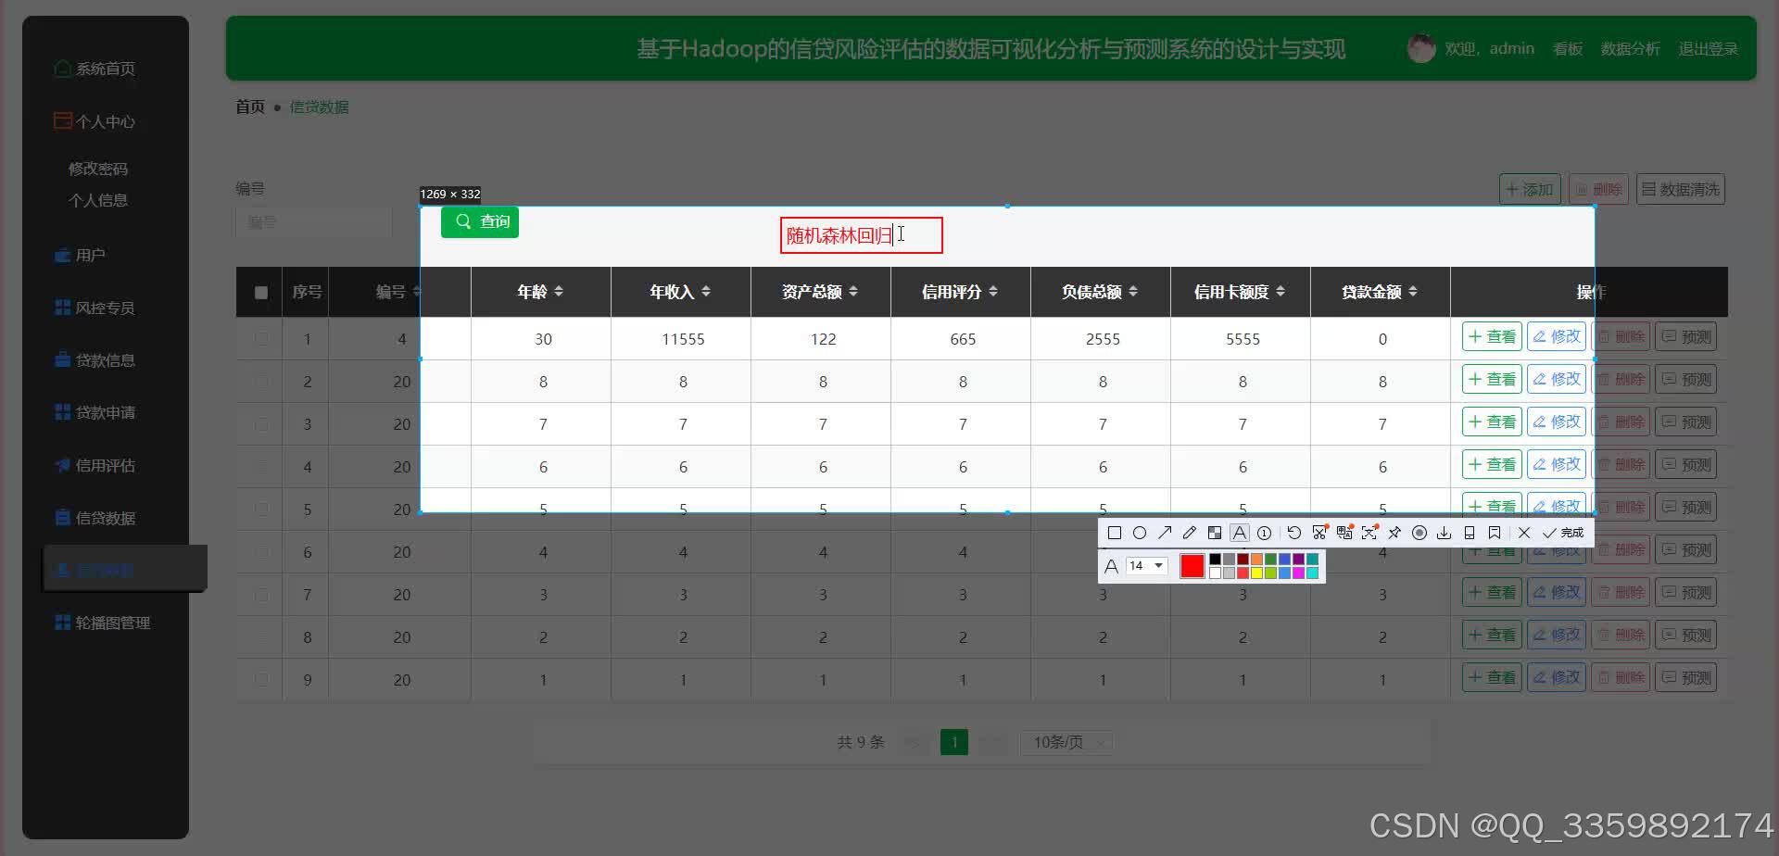Screen dimensions: 1779x856
Task: Open the admin avatar picture
Action: [x=1421, y=48]
